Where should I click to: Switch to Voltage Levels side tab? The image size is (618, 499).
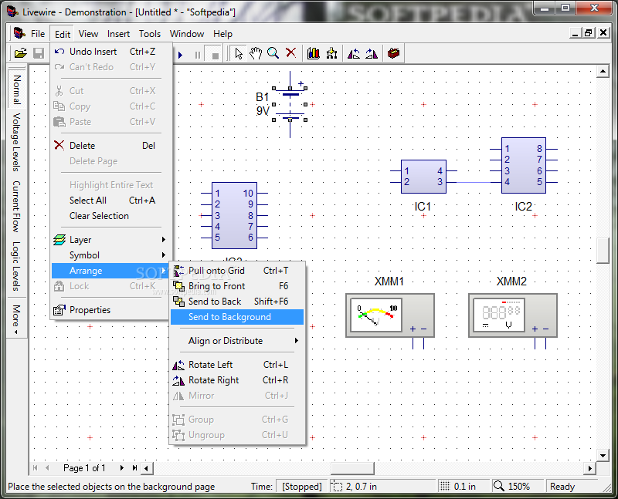click(x=16, y=143)
